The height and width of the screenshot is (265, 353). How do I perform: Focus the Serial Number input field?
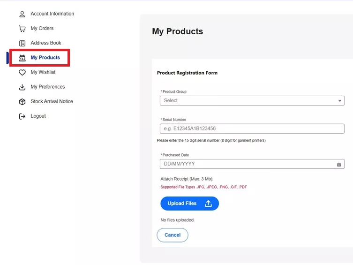(x=252, y=129)
